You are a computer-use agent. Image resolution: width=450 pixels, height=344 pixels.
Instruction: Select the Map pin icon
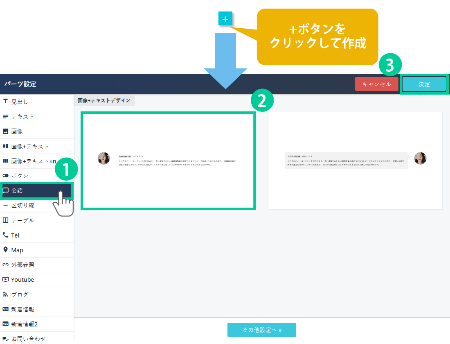[x=6, y=250]
